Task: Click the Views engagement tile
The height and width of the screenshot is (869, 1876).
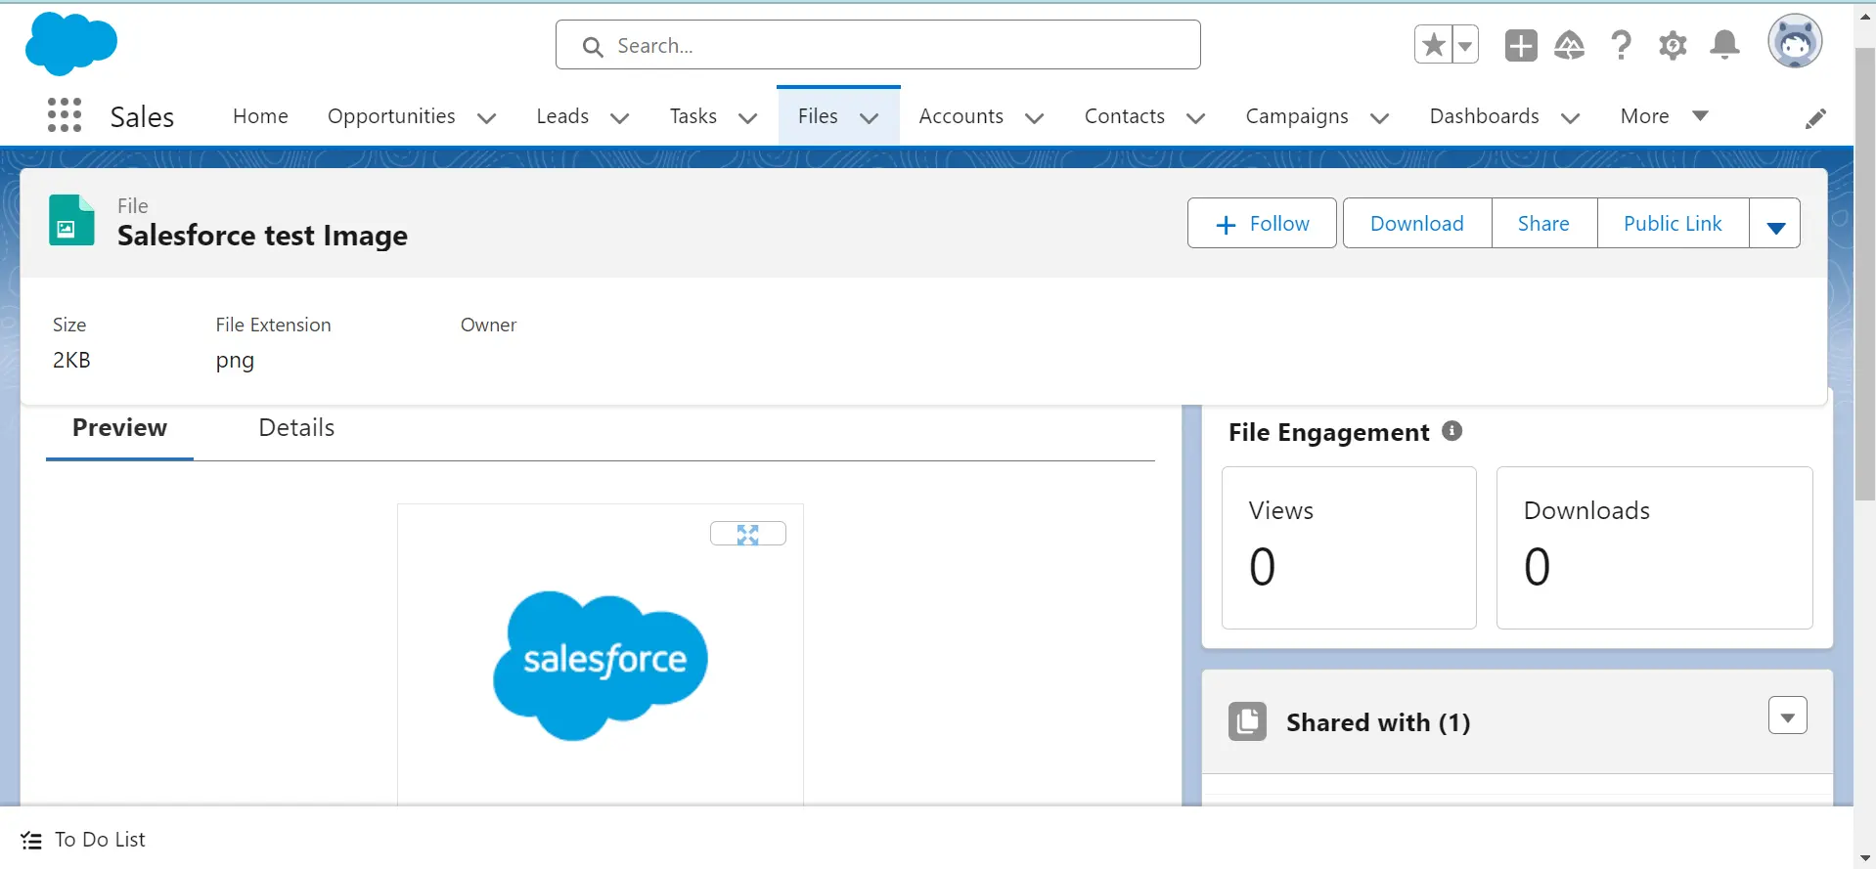Action: (1349, 547)
